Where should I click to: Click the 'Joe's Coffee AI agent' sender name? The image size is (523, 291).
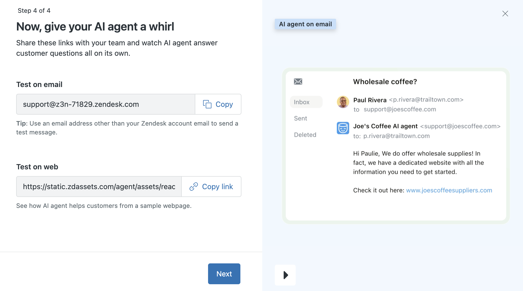pyautogui.click(x=385, y=126)
